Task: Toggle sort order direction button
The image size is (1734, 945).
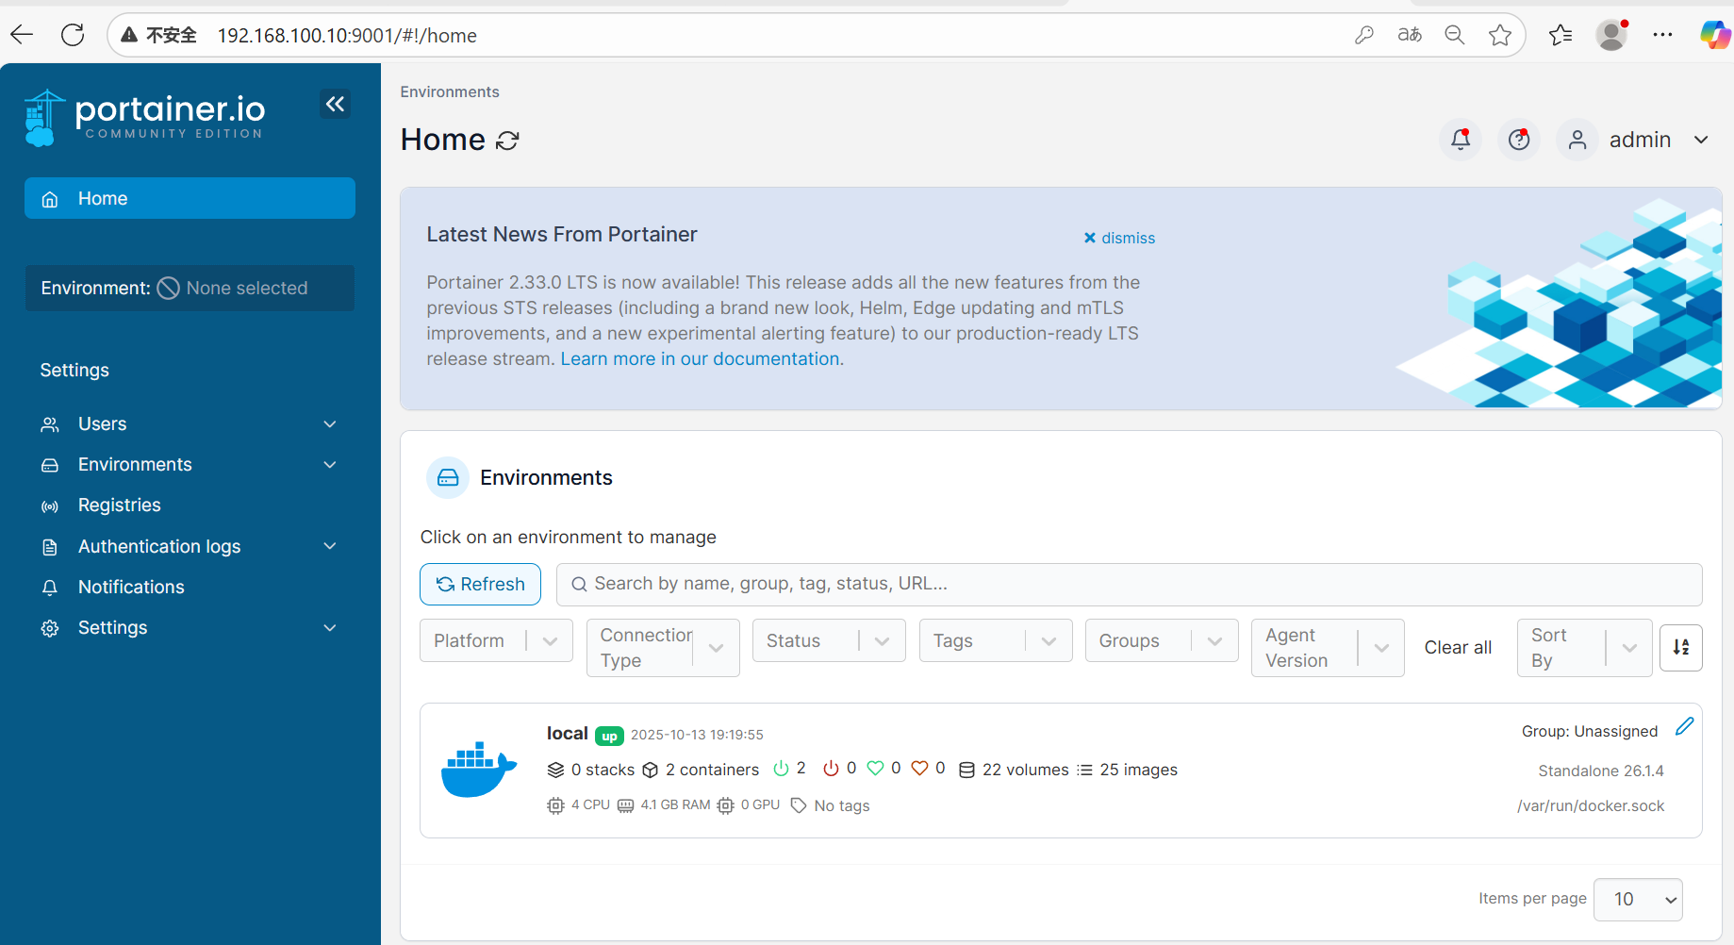Action: click(x=1681, y=648)
